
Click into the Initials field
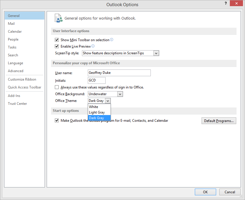pos(97,80)
